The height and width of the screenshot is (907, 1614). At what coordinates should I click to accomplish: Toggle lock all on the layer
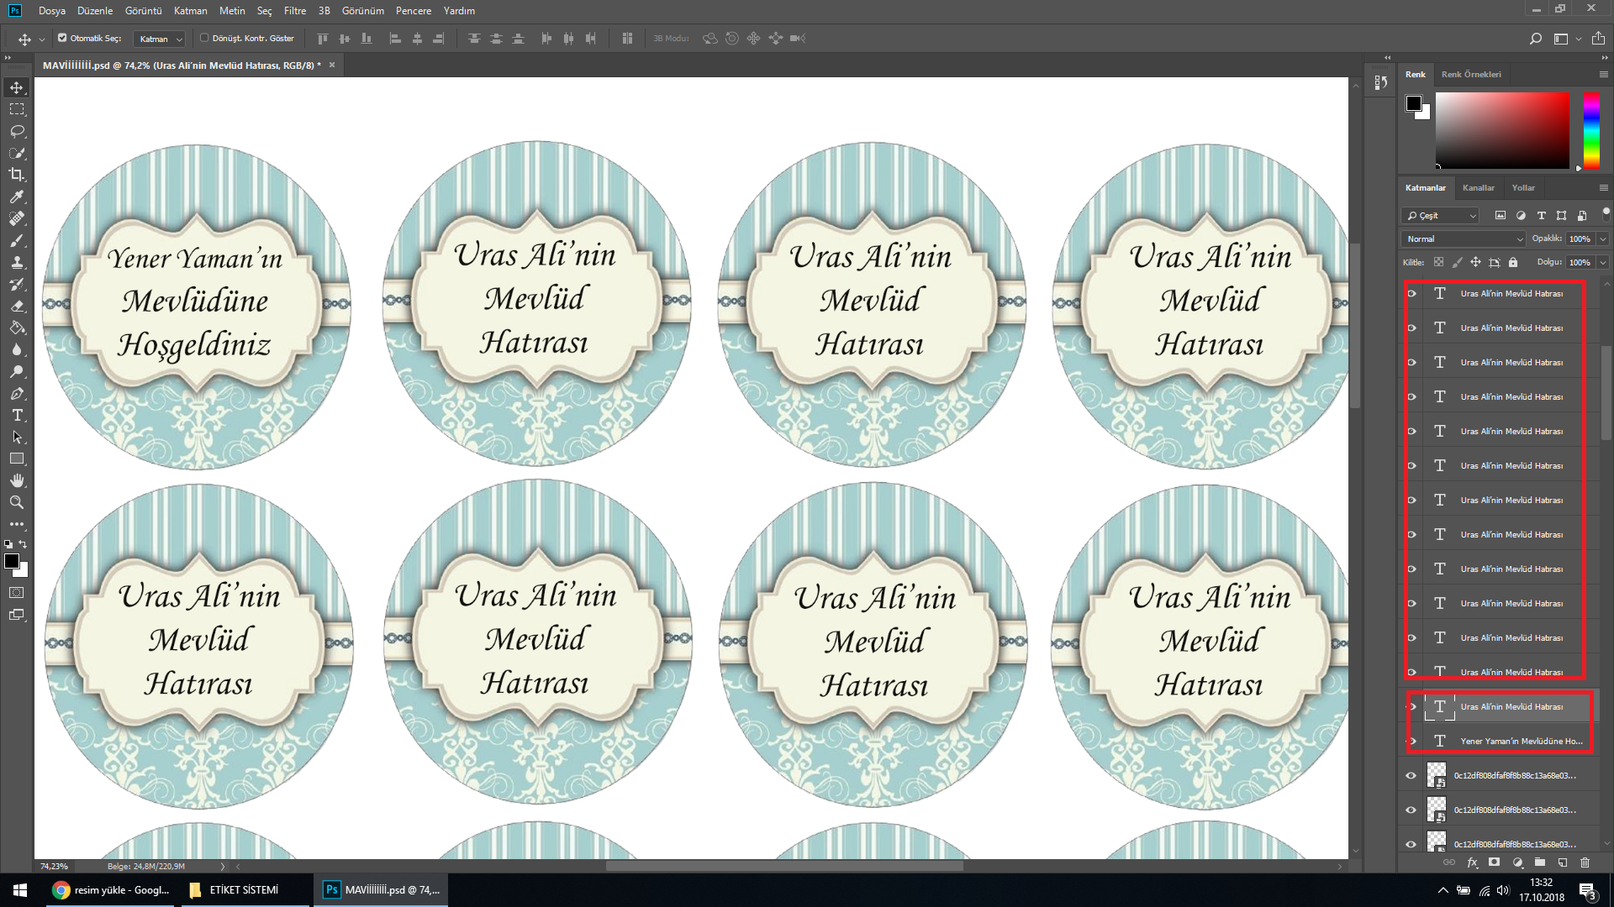(x=1513, y=262)
